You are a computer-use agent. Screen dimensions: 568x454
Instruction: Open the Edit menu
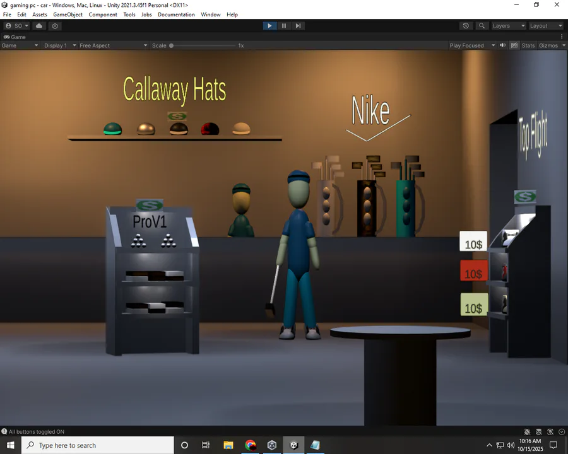tap(21, 15)
